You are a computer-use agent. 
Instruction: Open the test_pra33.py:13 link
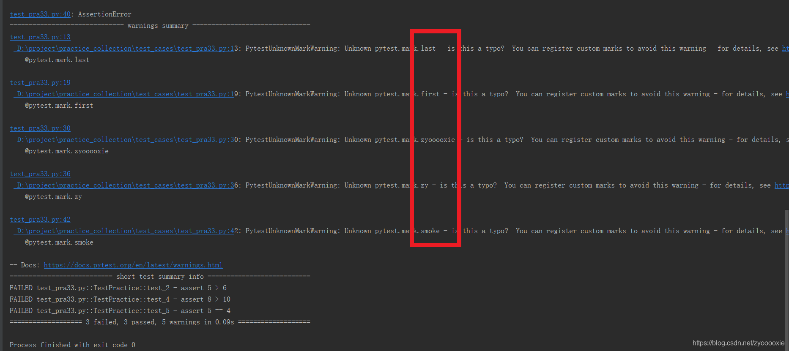[x=40, y=37]
